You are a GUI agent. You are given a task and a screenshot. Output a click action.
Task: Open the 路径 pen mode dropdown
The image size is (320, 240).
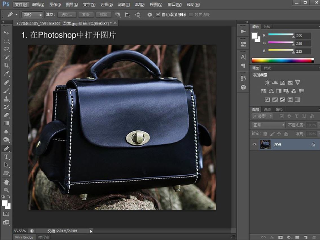click(x=32, y=15)
